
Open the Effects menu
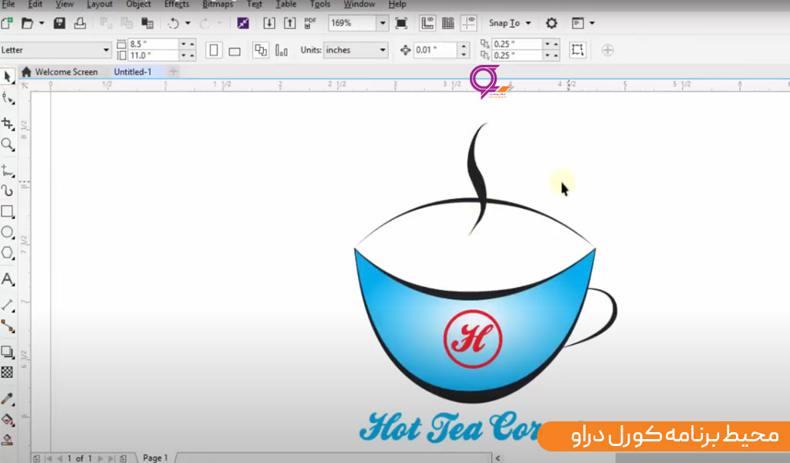pyautogui.click(x=177, y=5)
